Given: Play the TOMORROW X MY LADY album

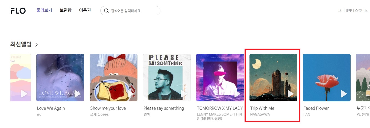Looking at the screenshot, I should tap(237, 94).
